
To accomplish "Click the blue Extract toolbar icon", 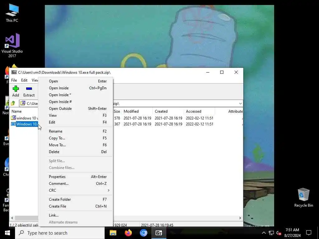I will 29,89.
